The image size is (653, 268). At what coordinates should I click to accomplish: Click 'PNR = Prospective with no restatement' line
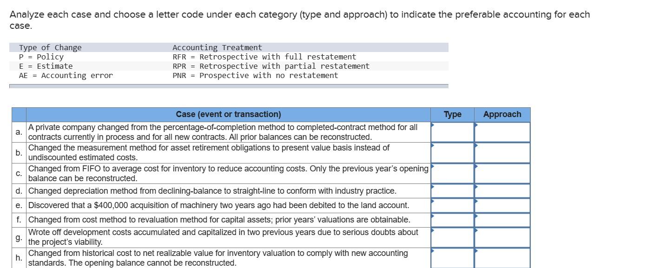click(x=255, y=75)
